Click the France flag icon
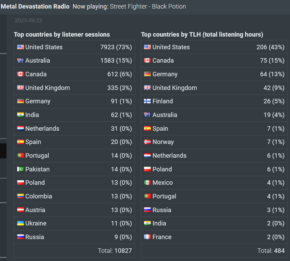The width and height of the screenshot is (290, 261). tap(147, 237)
